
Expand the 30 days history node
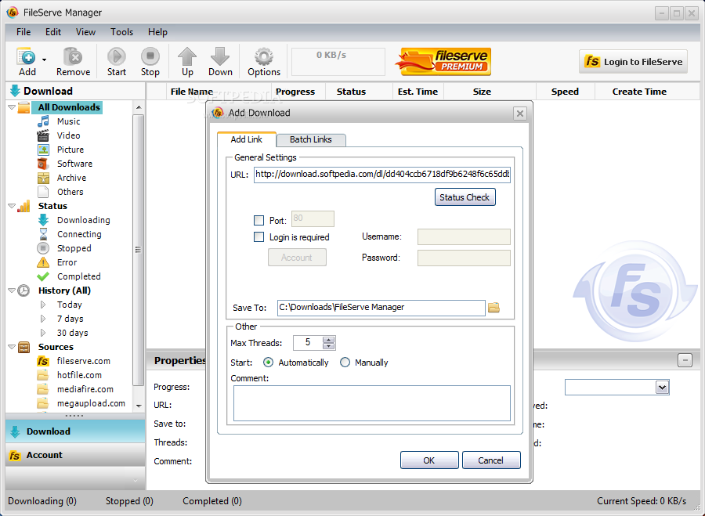pyautogui.click(x=43, y=333)
